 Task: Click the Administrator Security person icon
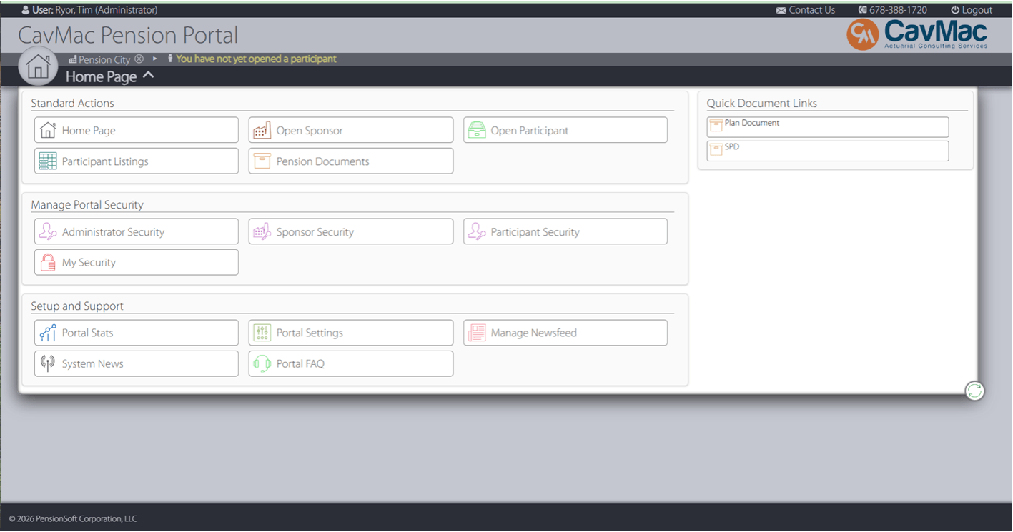tap(48, 231)
